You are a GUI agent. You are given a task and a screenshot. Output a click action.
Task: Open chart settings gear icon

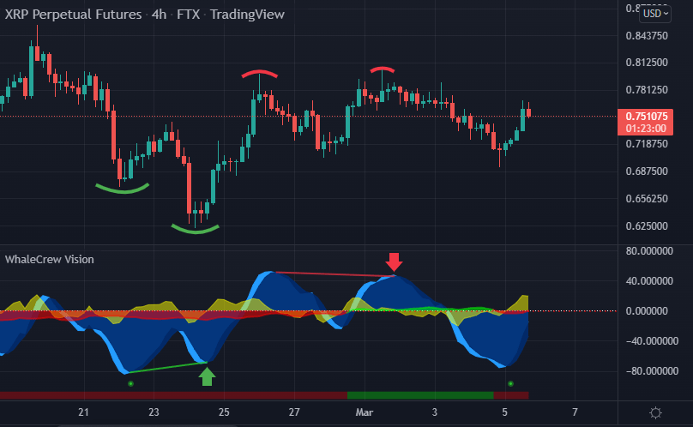pos(656,413)
